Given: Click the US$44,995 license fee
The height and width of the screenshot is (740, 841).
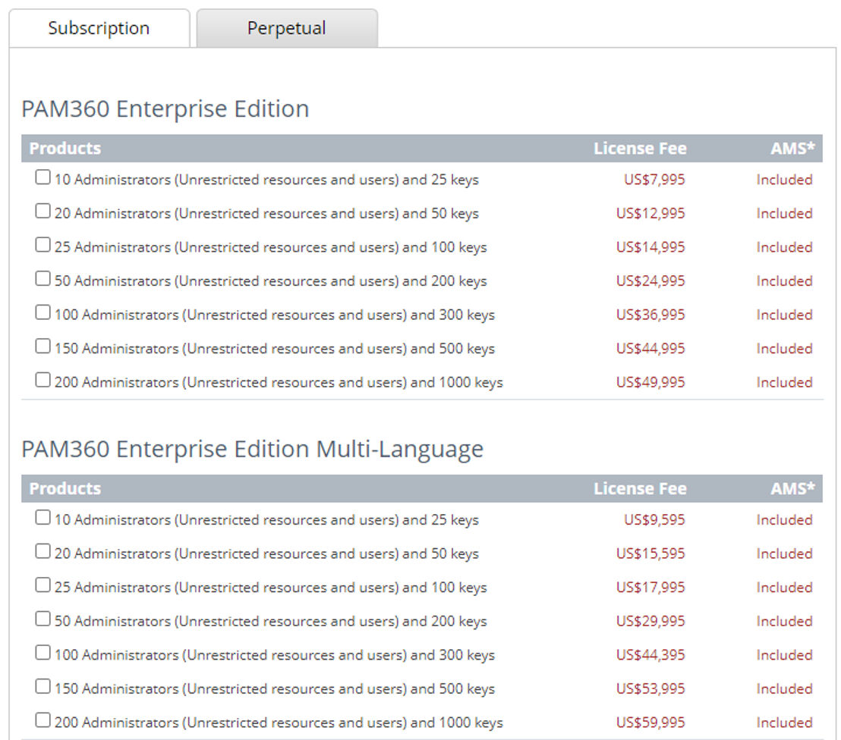Looking at the screenshot, I should (650, 348).
